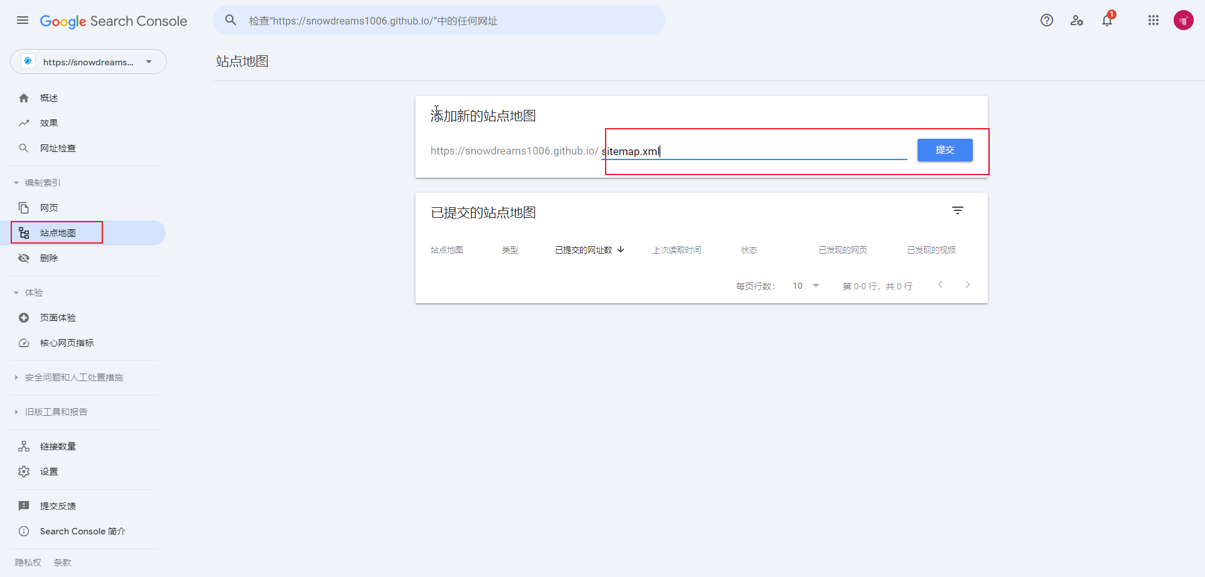
Task: Open the rows per page dropdown
Action: [x=806, y=286]
